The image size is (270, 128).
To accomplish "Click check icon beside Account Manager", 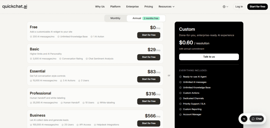I will pos(180,115).
